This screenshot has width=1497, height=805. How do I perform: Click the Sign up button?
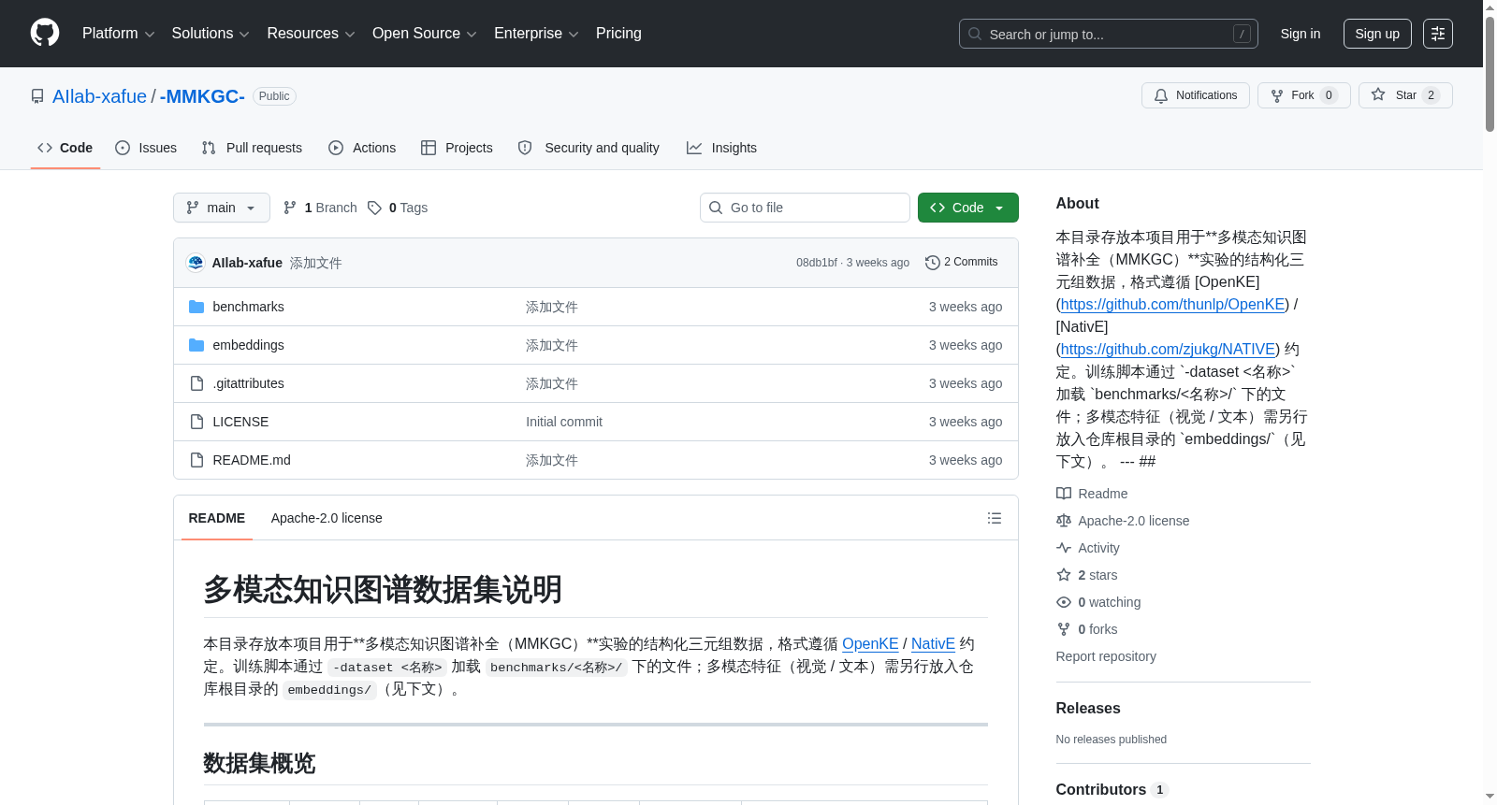[x=1377, y=34]
